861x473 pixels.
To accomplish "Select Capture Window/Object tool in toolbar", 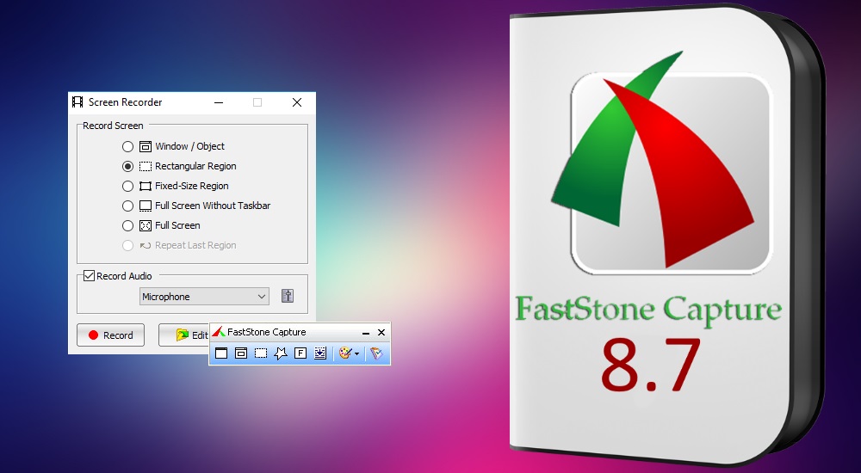I will [241, 353].
